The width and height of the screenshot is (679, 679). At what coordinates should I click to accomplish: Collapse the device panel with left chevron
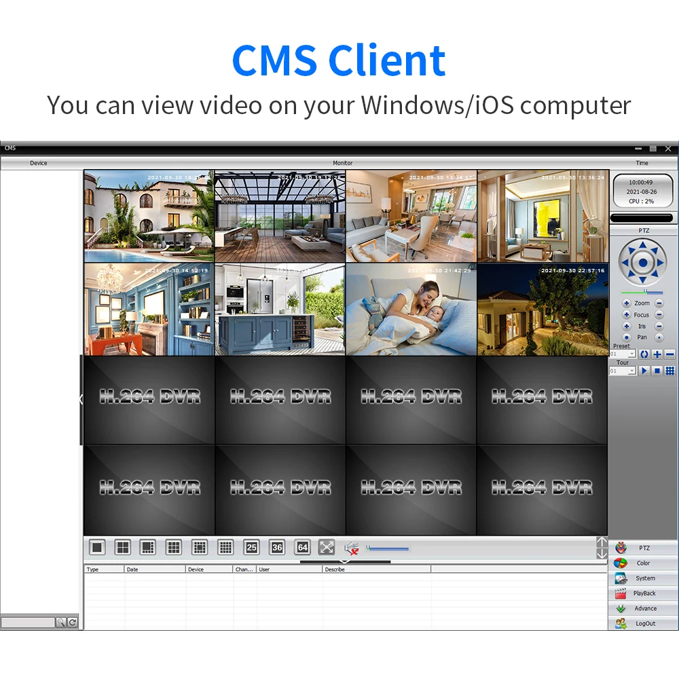(81, 399)
